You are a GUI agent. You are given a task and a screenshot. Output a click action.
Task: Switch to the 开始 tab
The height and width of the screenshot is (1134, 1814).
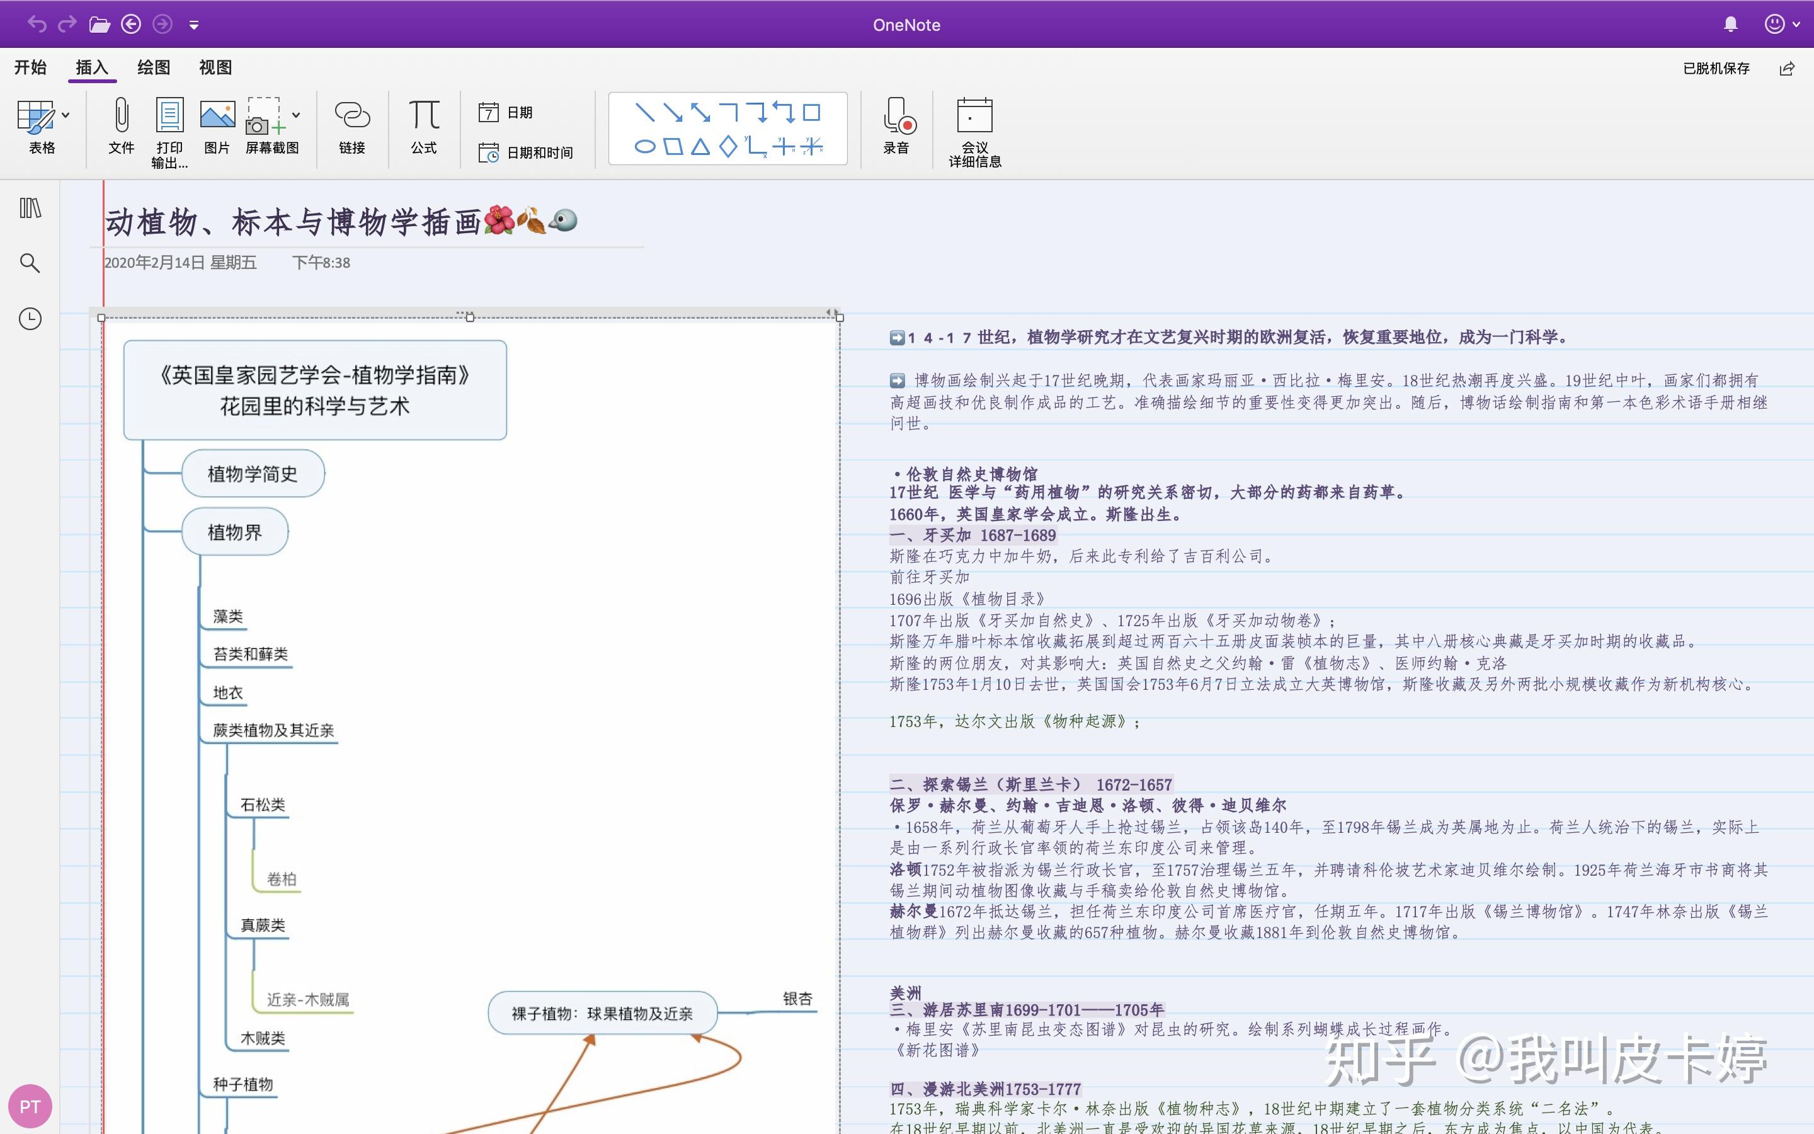point(31,67)
